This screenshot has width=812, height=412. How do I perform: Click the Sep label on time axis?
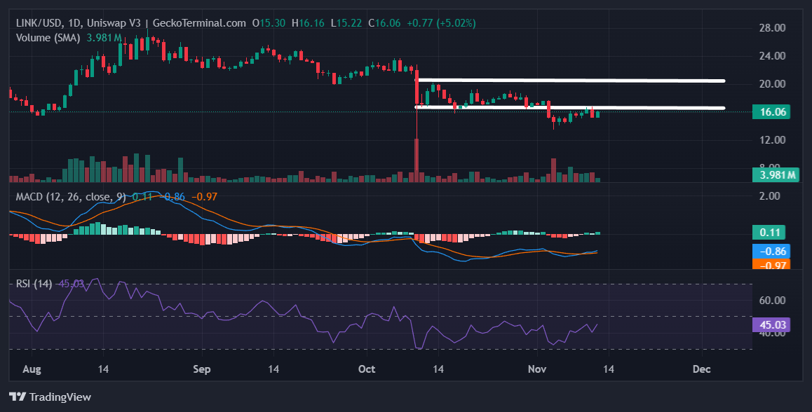[201, 369]
